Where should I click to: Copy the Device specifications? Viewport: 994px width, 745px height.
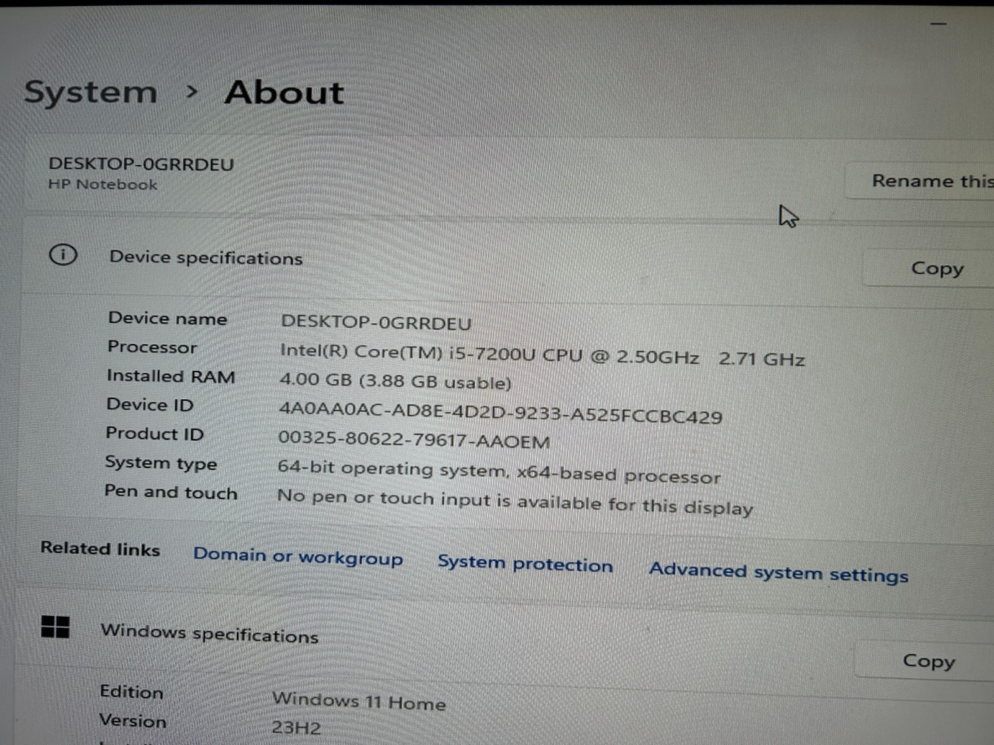tap(929, 268)
